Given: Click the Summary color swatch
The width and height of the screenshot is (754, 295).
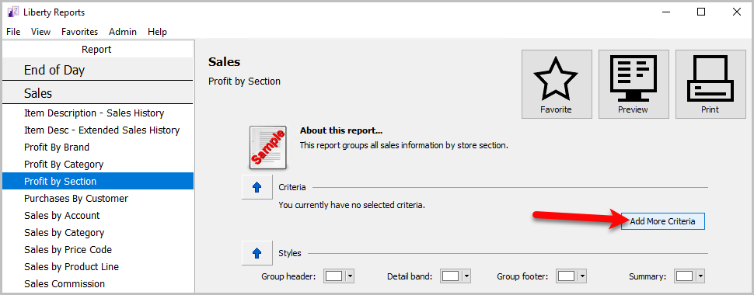Looking at the screenshot, I should (x=685, y=276).
